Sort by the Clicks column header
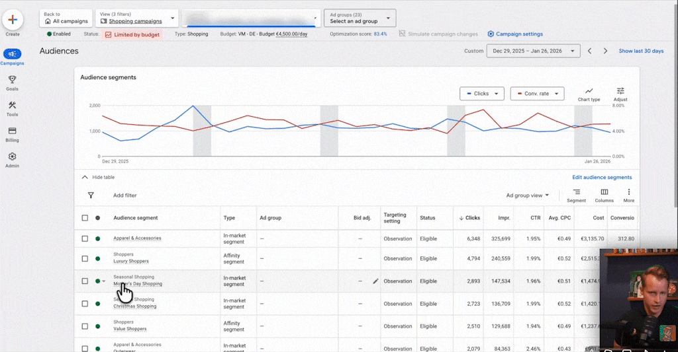 click(x=472, y=218)
